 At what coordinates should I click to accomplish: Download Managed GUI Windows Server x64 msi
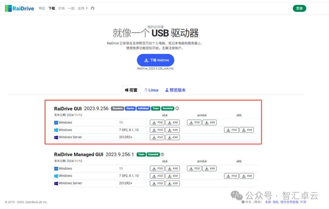(x=157, y=183)
